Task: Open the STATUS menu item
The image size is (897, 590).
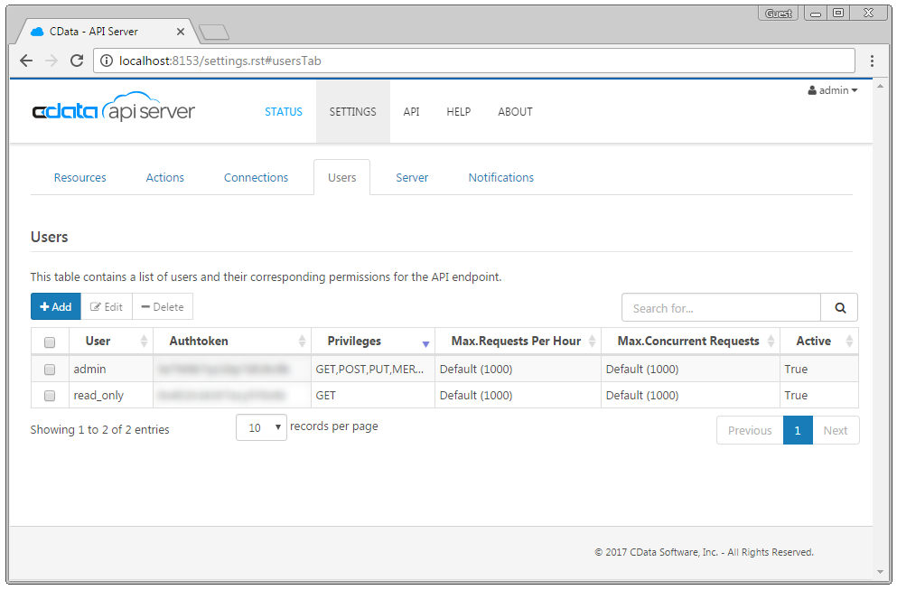Action: pos(283,112)
